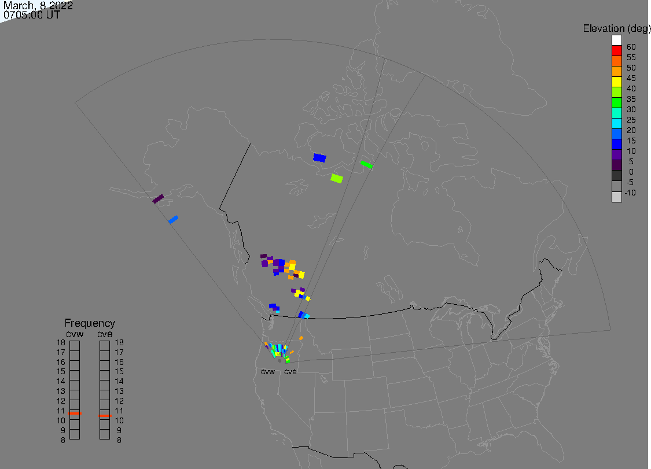Click the bottom cell of the cve frequency bar
The height and width of the screenshot is (469, 651).
pyautogui.click(x=105, y=434)
